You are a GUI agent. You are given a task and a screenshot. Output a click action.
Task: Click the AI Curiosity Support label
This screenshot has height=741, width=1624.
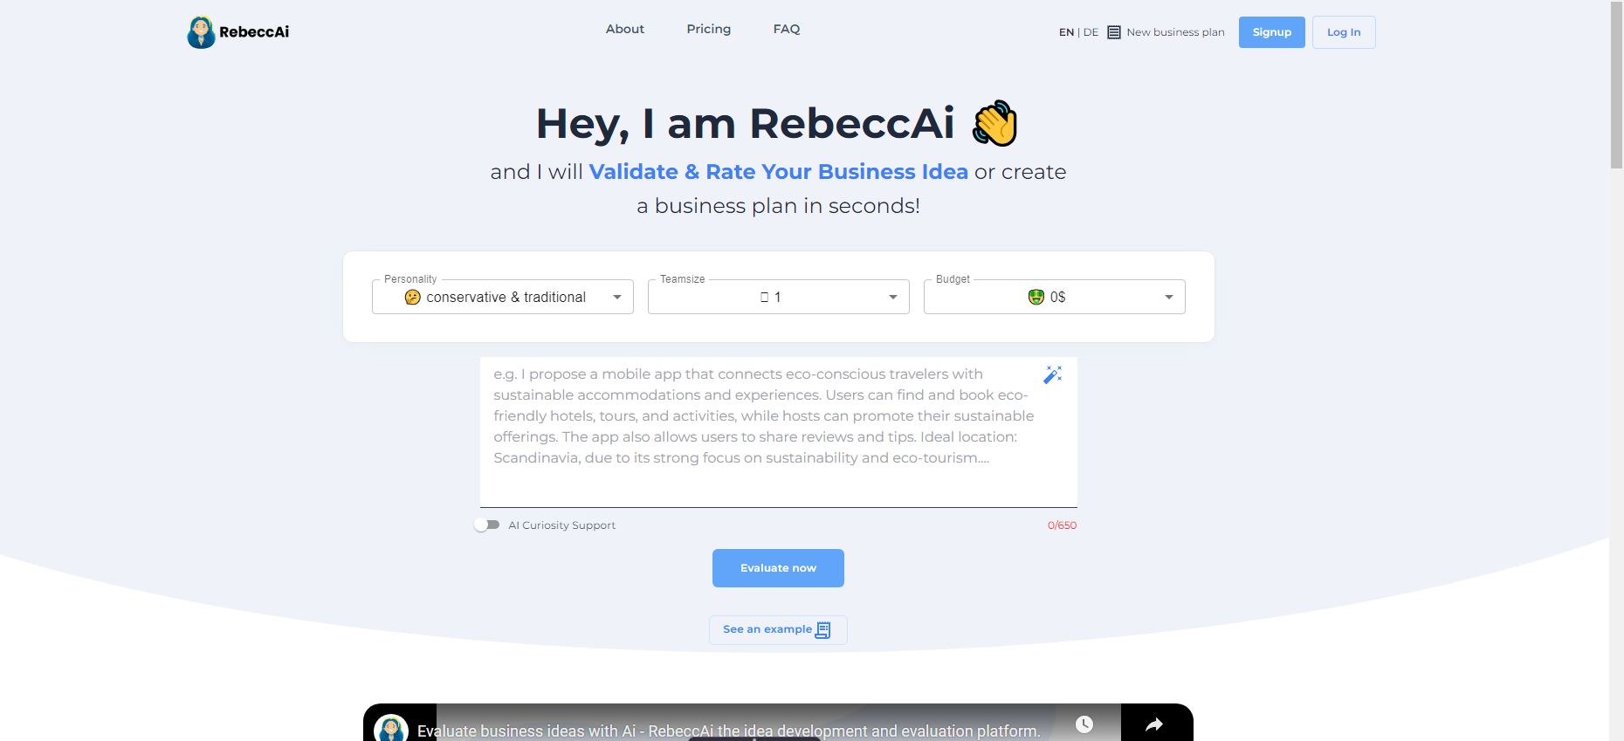point(562,525)
